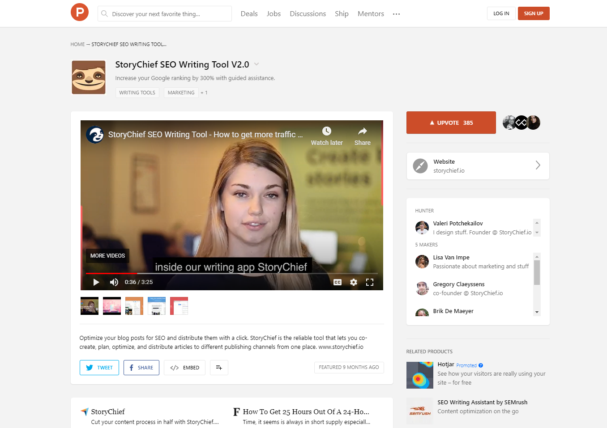The width and height of the screenshot is (607, 428).
Task: Click the upvoter avatars cluster
Action: 522,123
